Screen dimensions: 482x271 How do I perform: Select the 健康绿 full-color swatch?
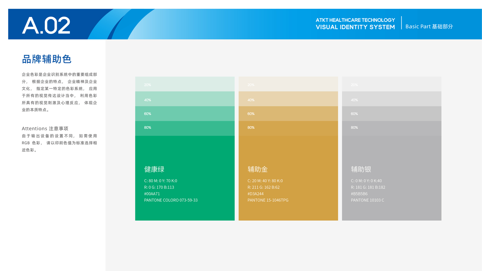pos(185,178)
